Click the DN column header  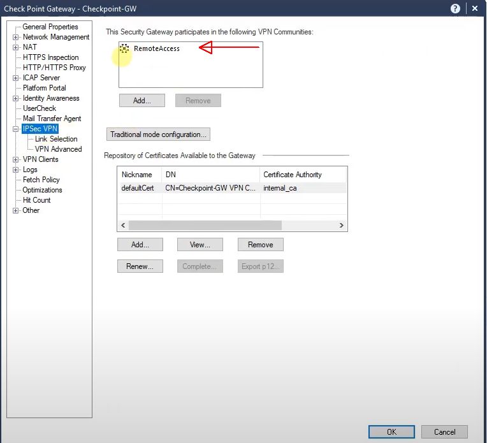point(210,175)
